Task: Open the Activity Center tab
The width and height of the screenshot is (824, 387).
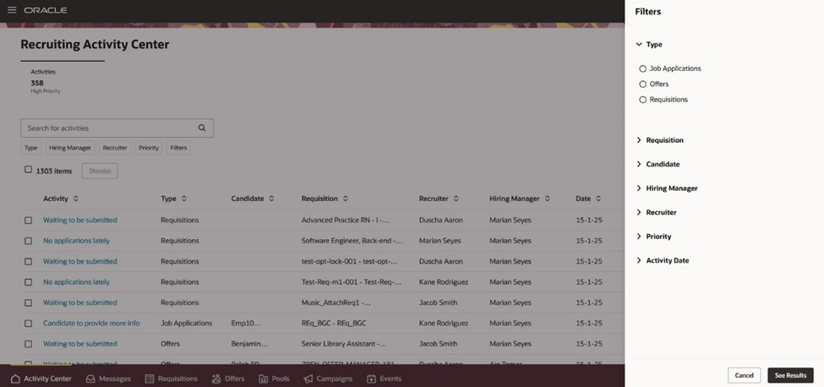Action: [41, 379]
